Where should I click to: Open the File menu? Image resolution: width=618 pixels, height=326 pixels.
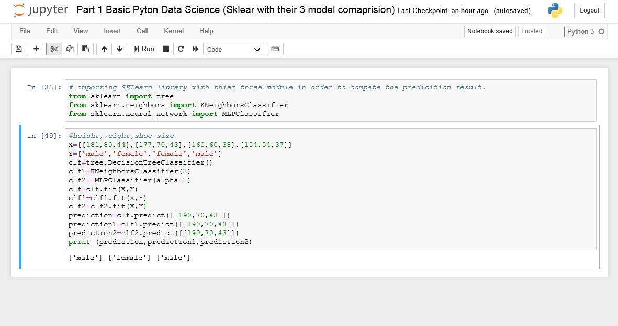[25, 31]
